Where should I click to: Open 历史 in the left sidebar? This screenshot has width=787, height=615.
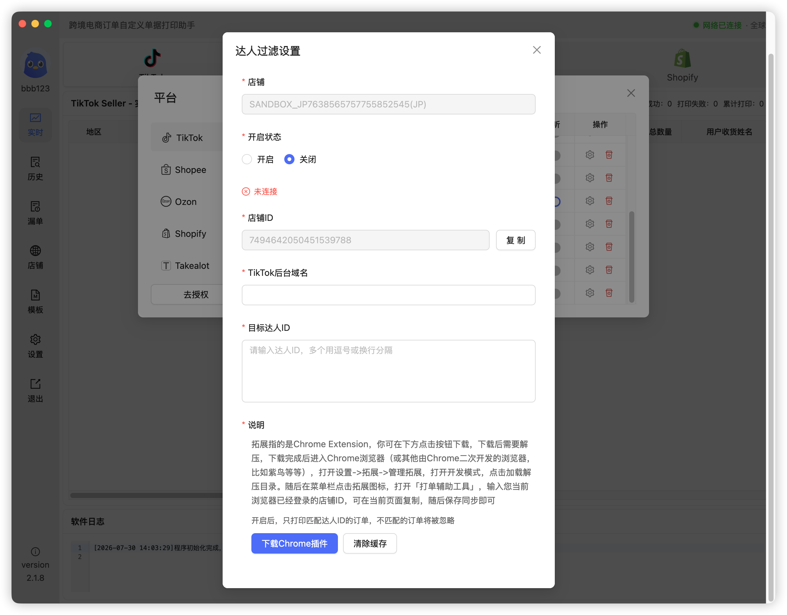35,169
